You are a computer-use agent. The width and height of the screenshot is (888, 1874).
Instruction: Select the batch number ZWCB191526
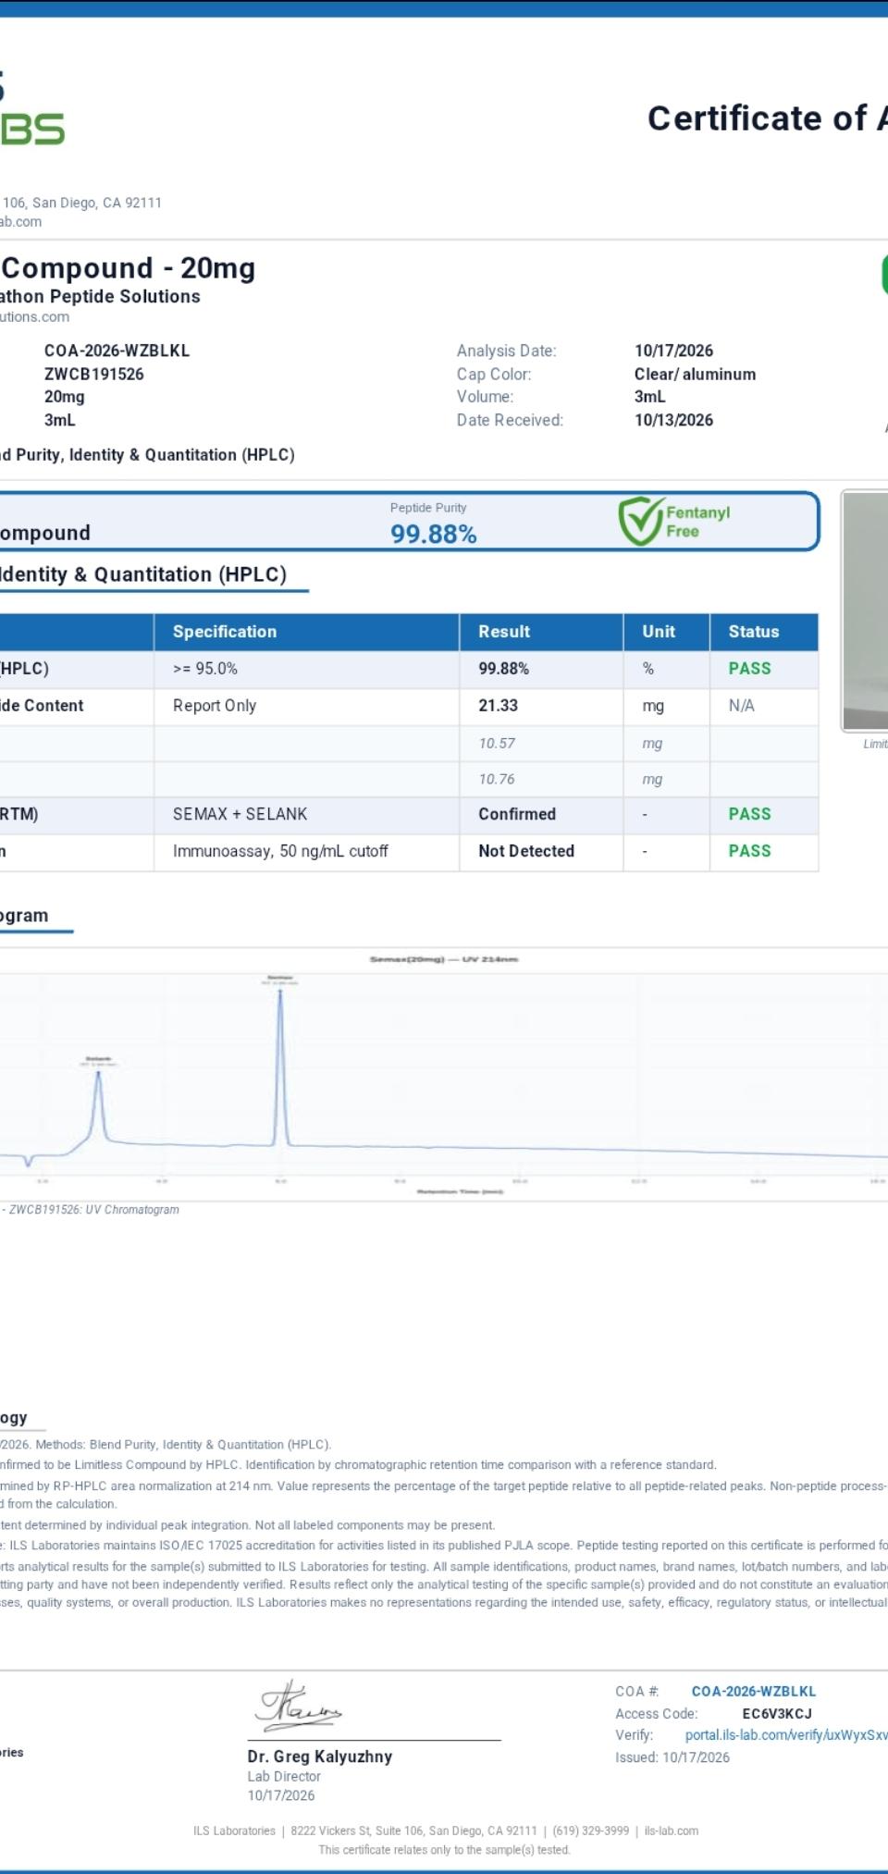[x=94, y=374]
